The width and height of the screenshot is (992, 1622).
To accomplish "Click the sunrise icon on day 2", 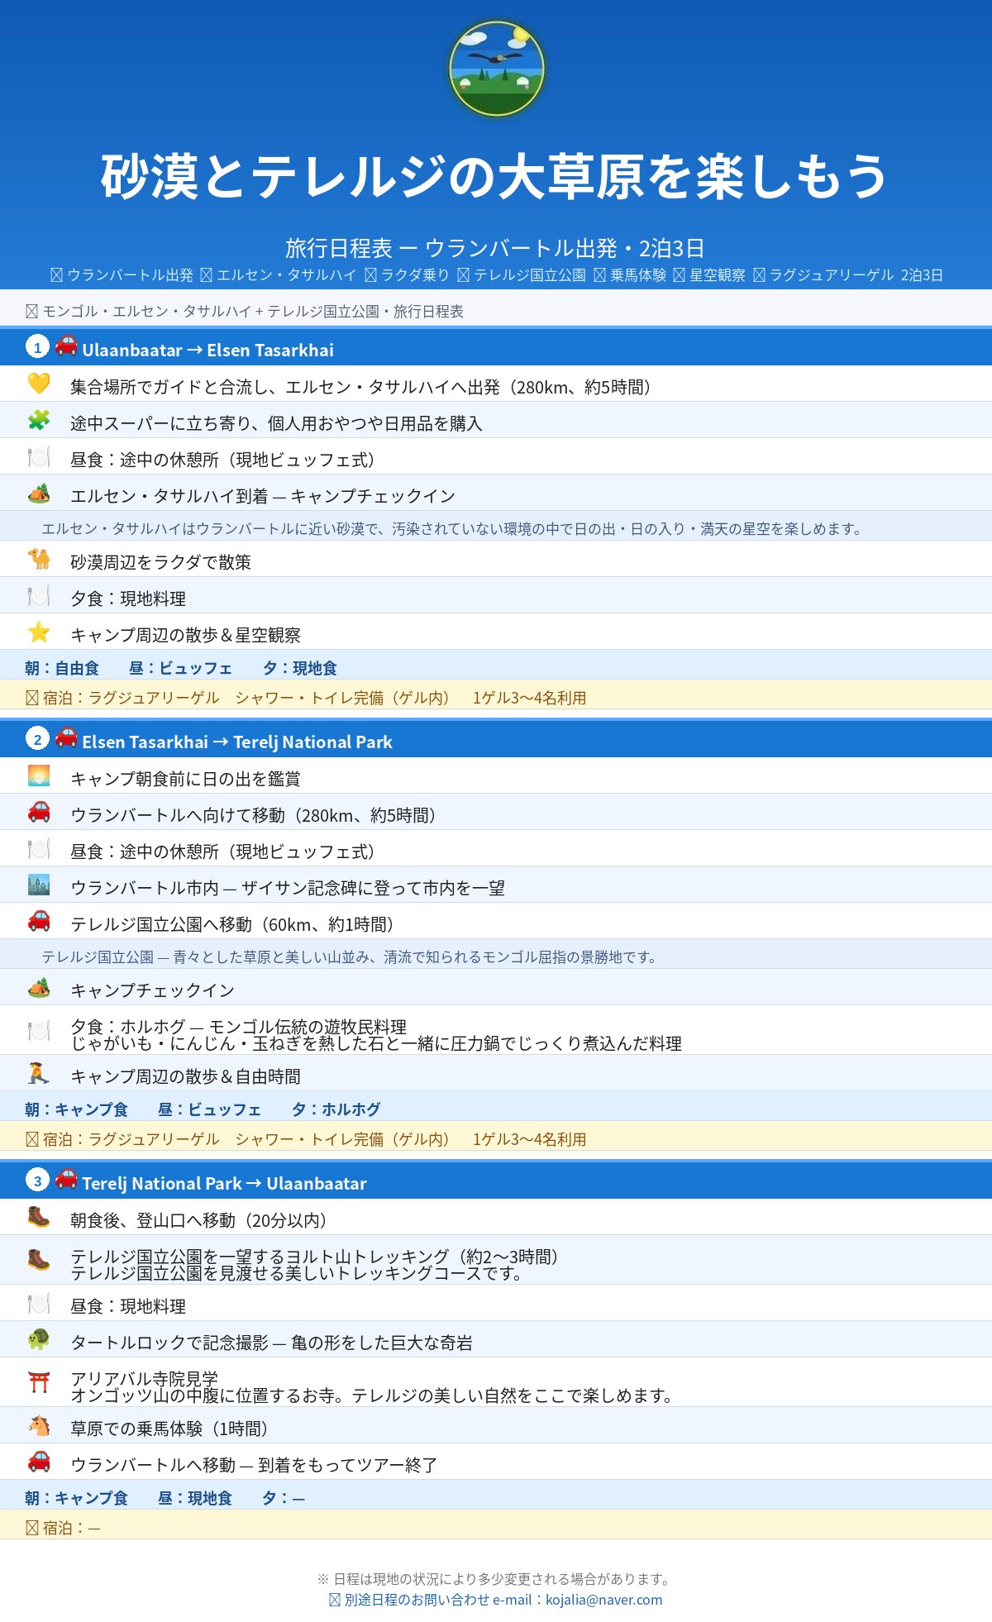I will (39, 775).
